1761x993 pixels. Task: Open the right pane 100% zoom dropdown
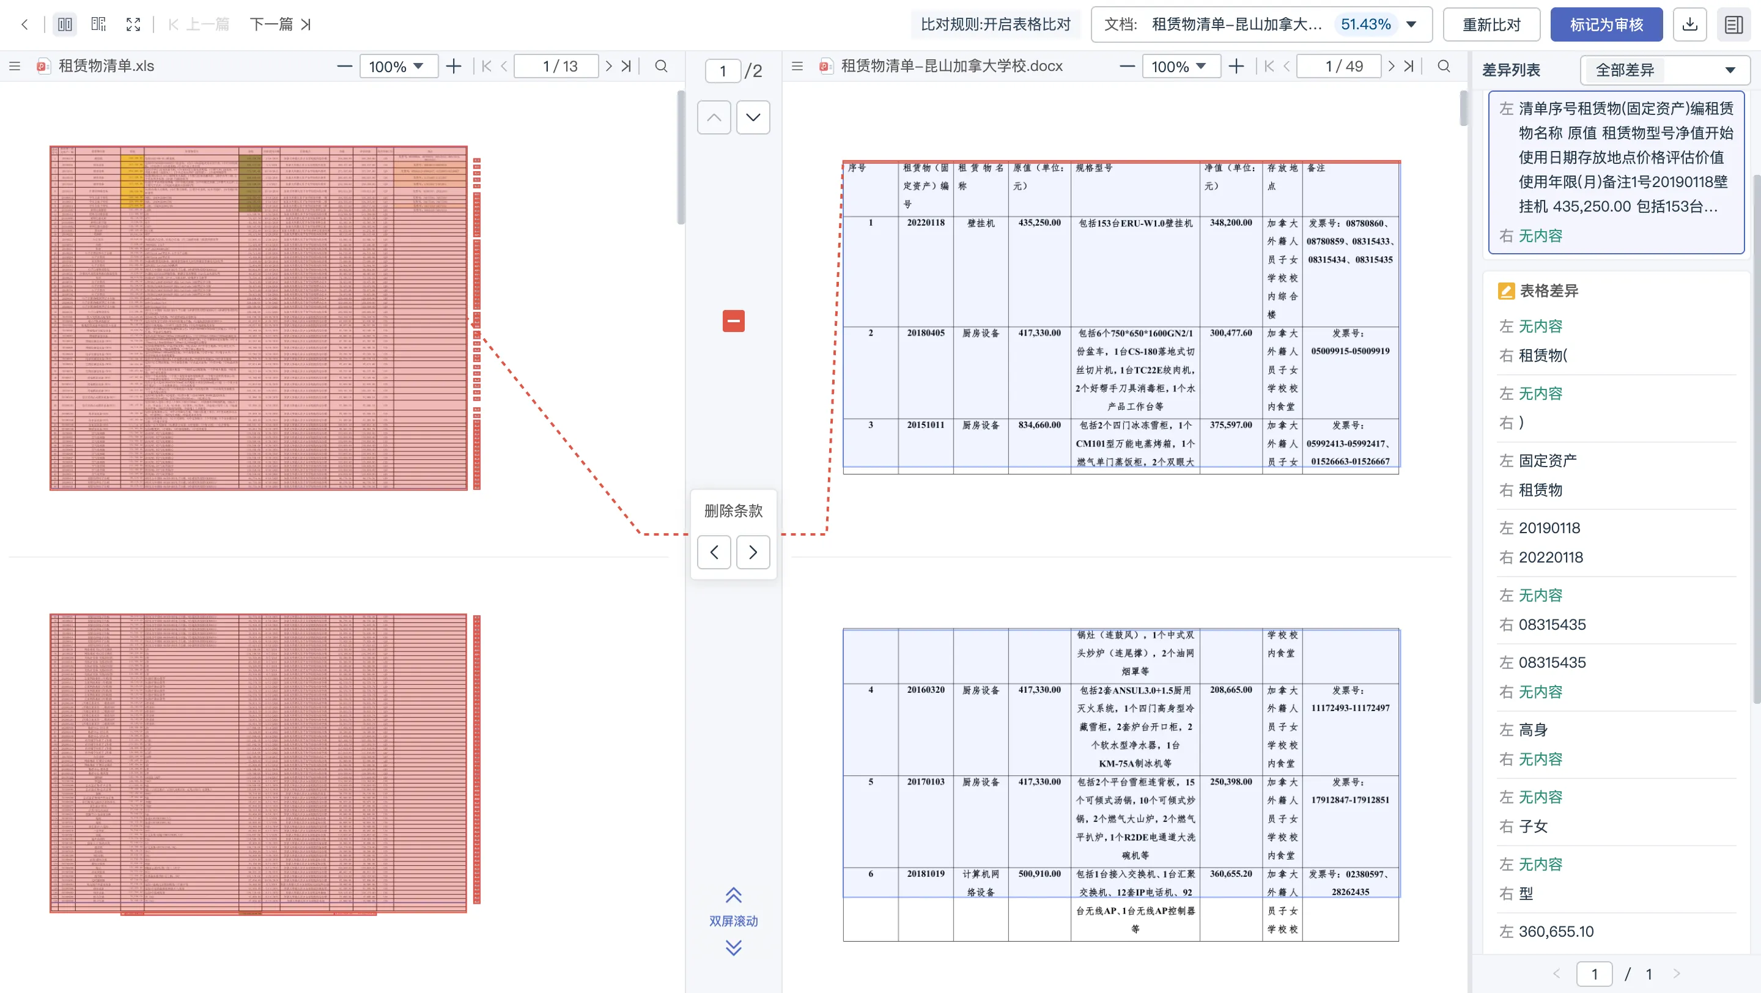point(1181,66)
